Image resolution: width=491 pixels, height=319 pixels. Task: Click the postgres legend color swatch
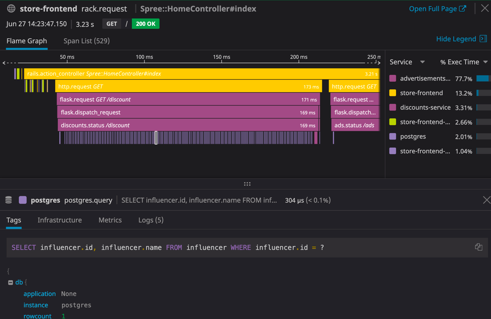[x=393, y=137]
